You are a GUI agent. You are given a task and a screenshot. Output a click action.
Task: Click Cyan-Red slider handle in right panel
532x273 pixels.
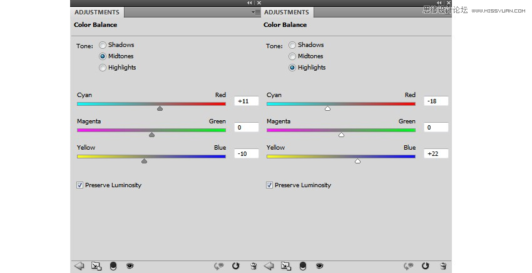[327, 108]
